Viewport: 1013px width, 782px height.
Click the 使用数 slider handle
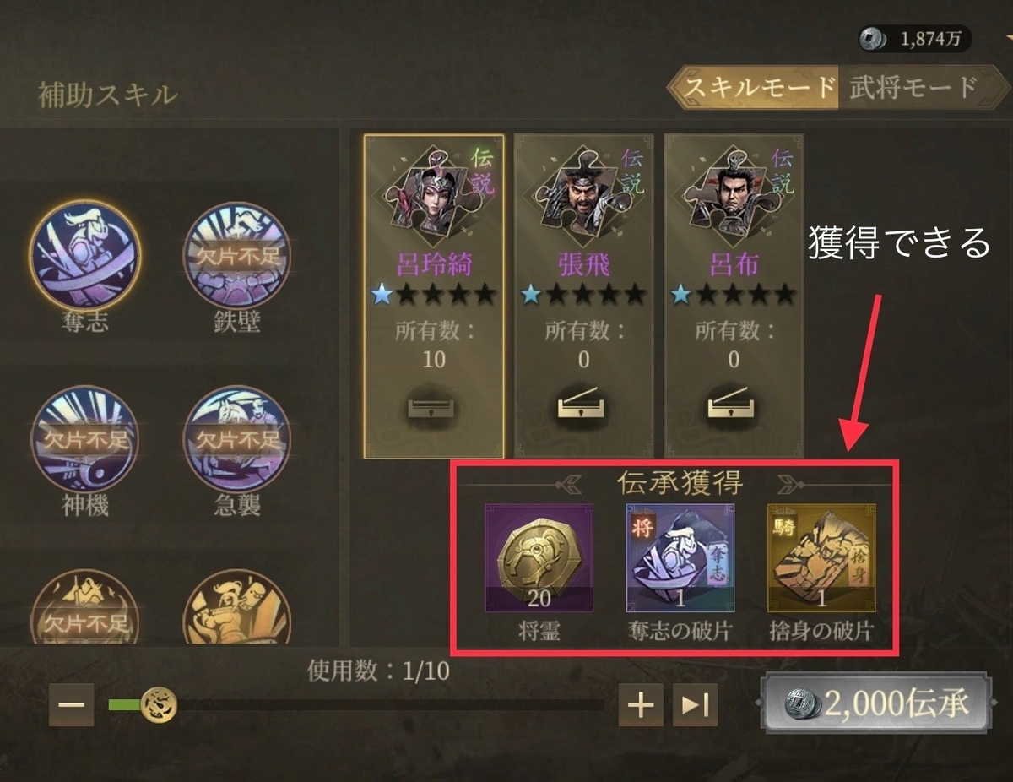pyautogui.click(x=158, y=704)
